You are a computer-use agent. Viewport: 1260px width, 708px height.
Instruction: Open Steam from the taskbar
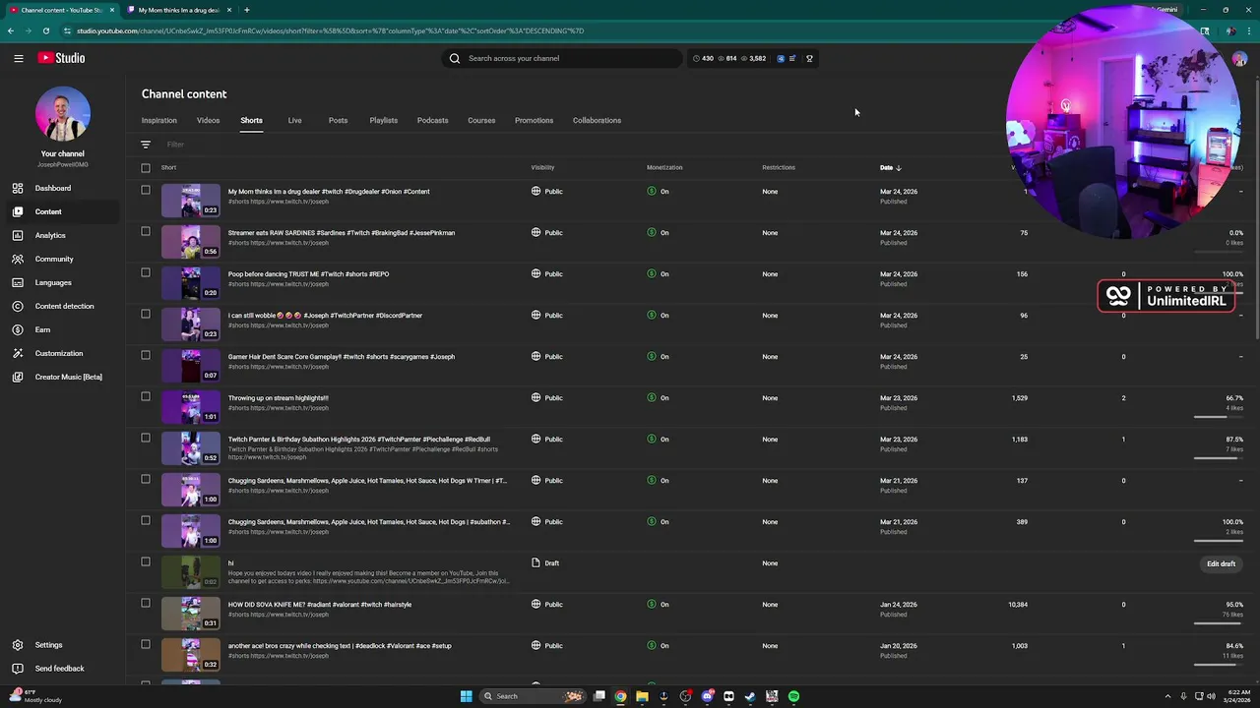pyautogui.click(x=750, y=696)
